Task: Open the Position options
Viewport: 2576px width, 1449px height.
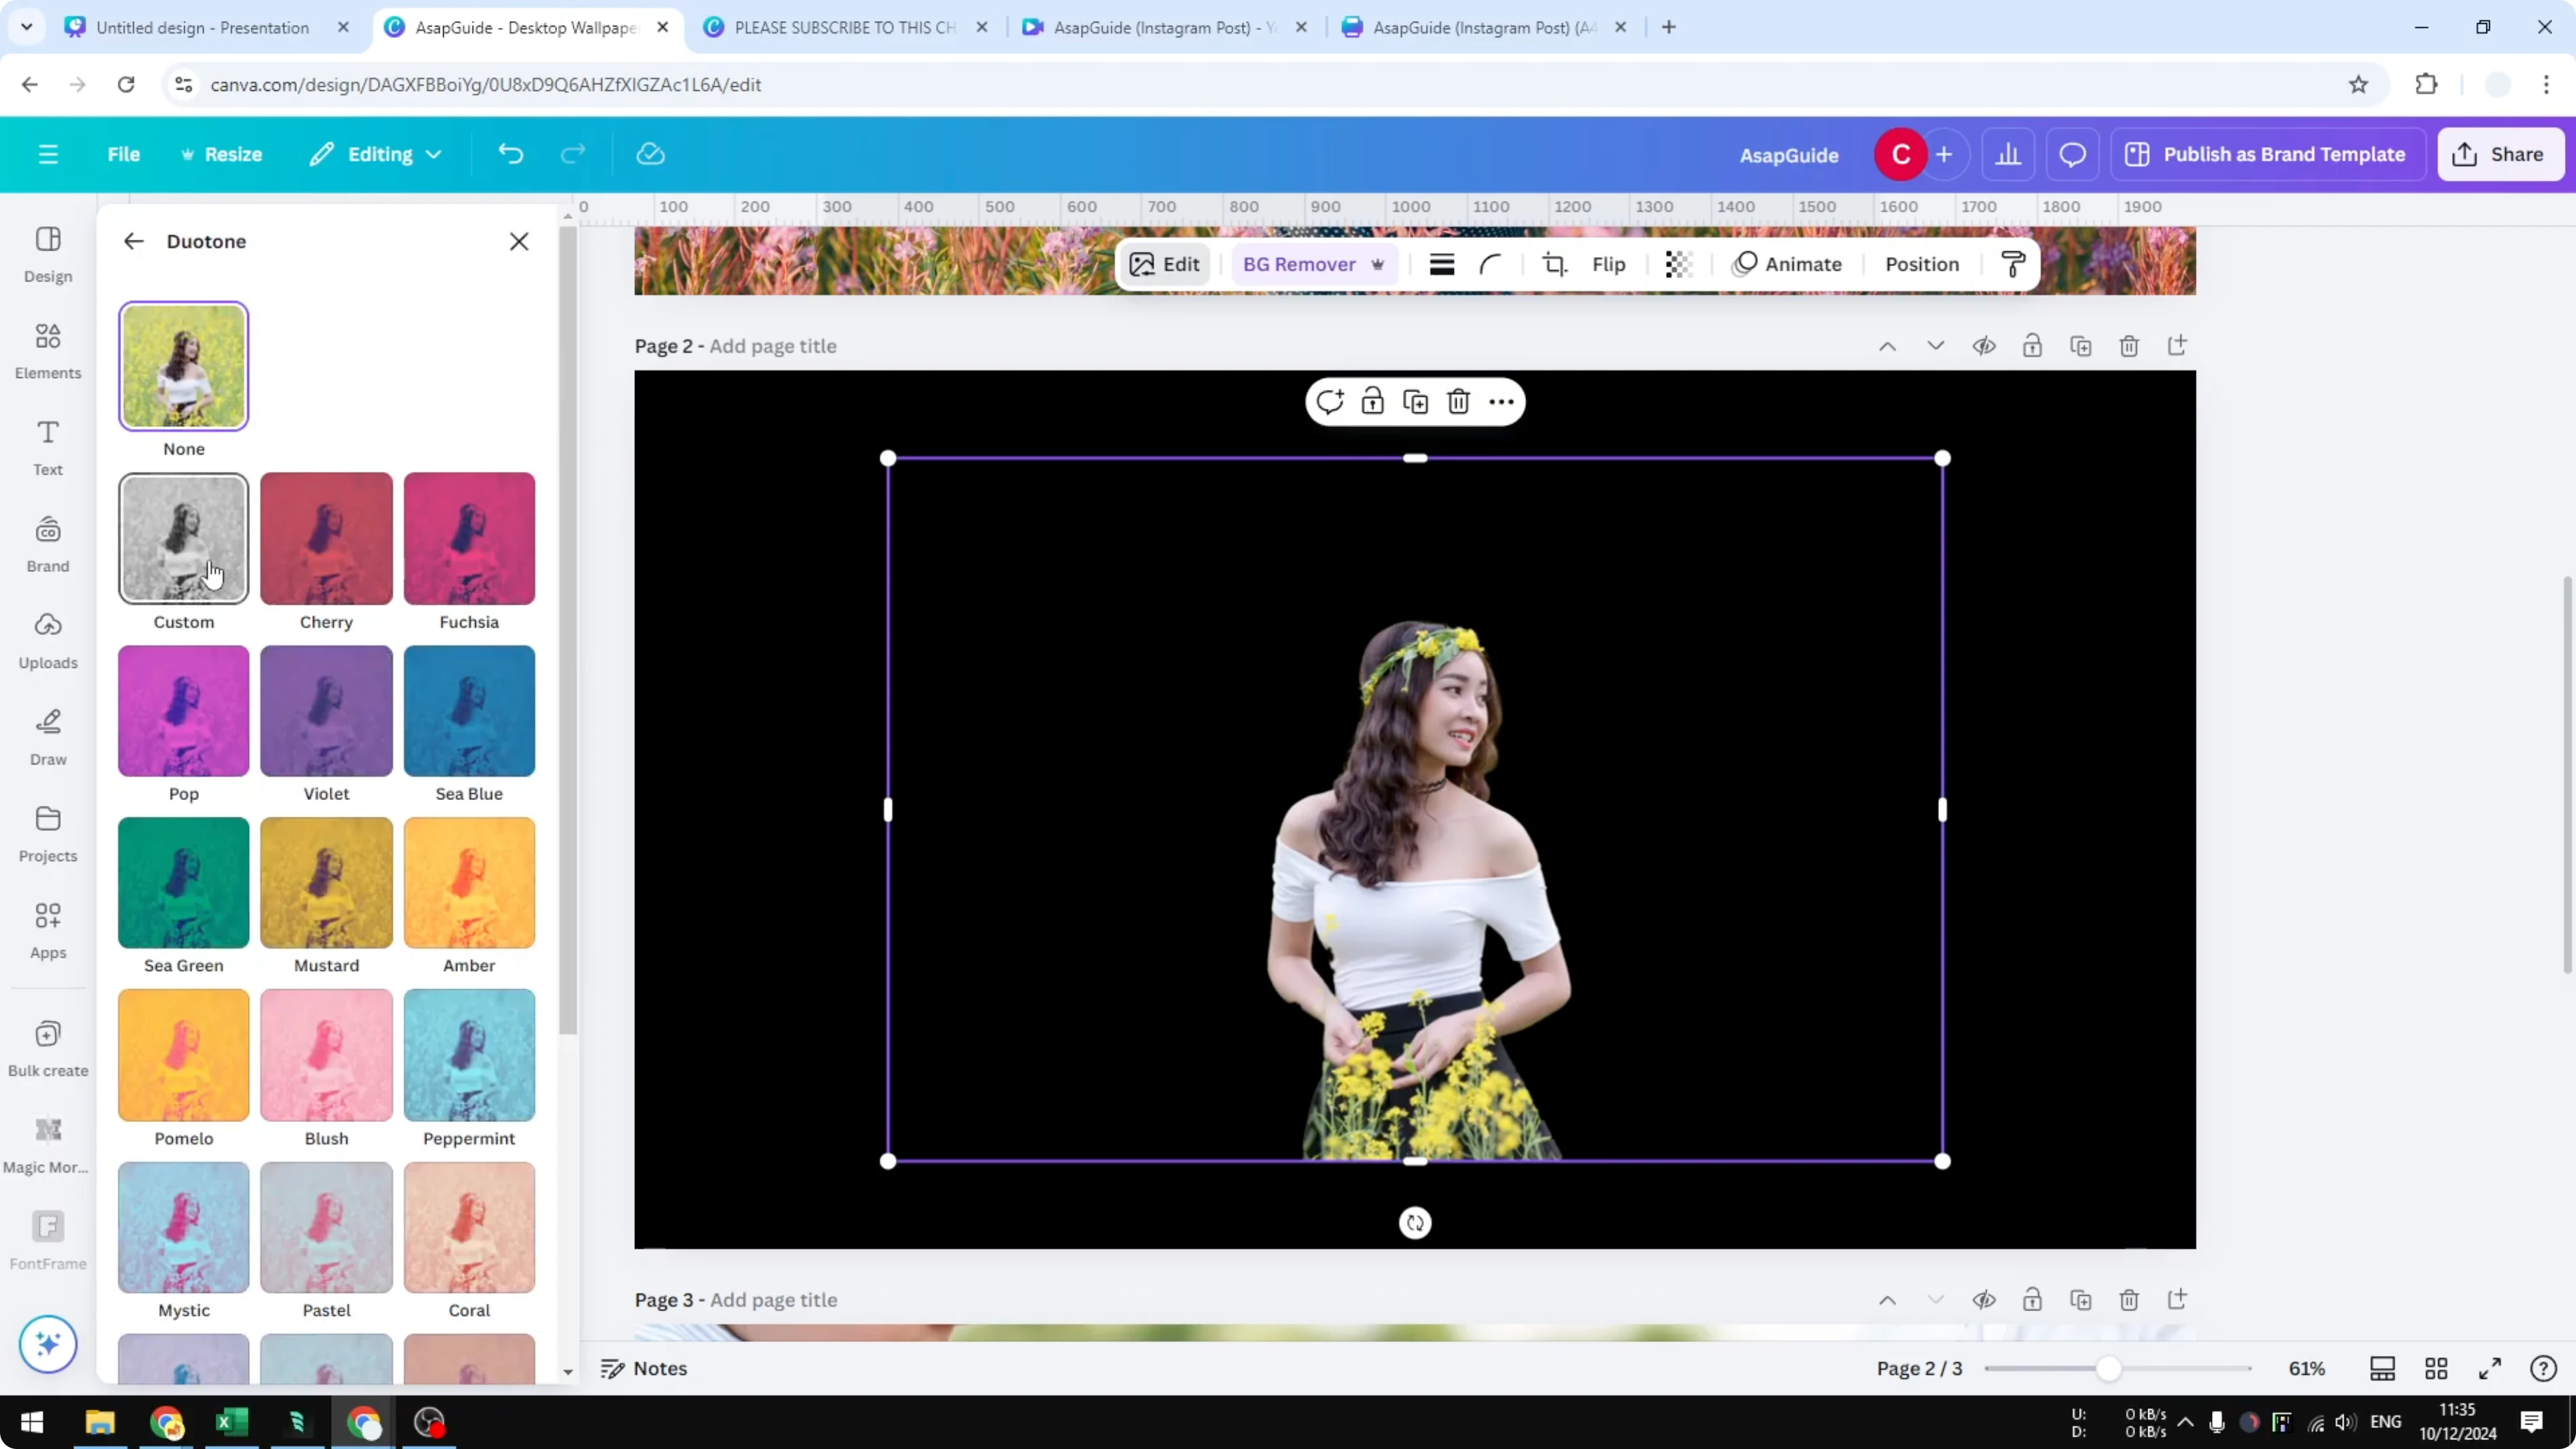Action: click(x=1922, y=263)
